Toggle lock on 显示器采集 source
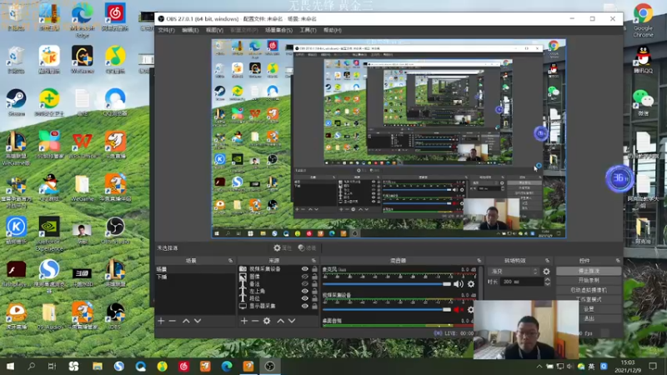 coord(314,306)
